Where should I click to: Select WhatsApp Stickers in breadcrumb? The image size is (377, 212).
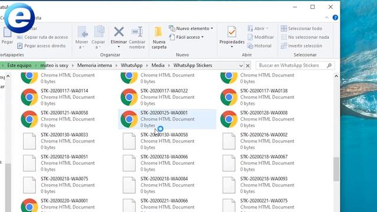pos(193,65)
